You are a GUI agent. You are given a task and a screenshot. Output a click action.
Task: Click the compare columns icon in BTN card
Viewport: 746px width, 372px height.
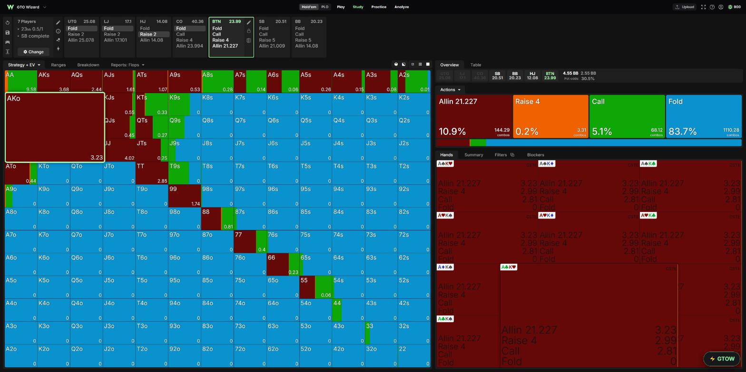click(x=249, y=40)
